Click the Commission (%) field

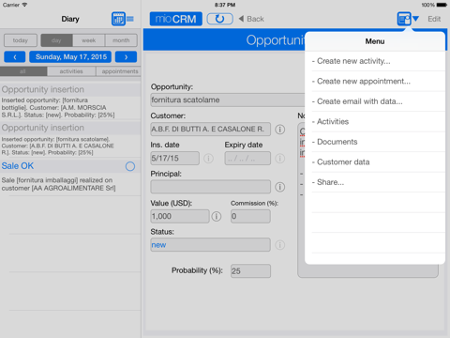[x=250, y=216]
